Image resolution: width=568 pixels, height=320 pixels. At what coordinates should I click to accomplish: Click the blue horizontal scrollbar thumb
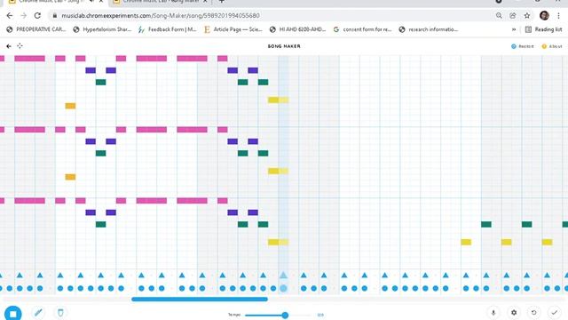pyautogui.click(x=200, y=300)
